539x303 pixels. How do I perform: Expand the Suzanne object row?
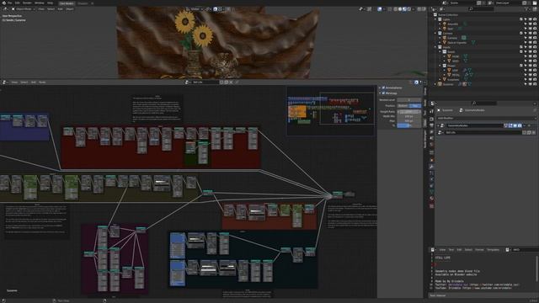pyautogui.click(x=435, y=84)
